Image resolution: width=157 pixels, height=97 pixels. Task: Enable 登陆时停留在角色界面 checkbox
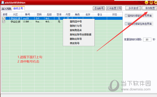(x=126, y=24)
